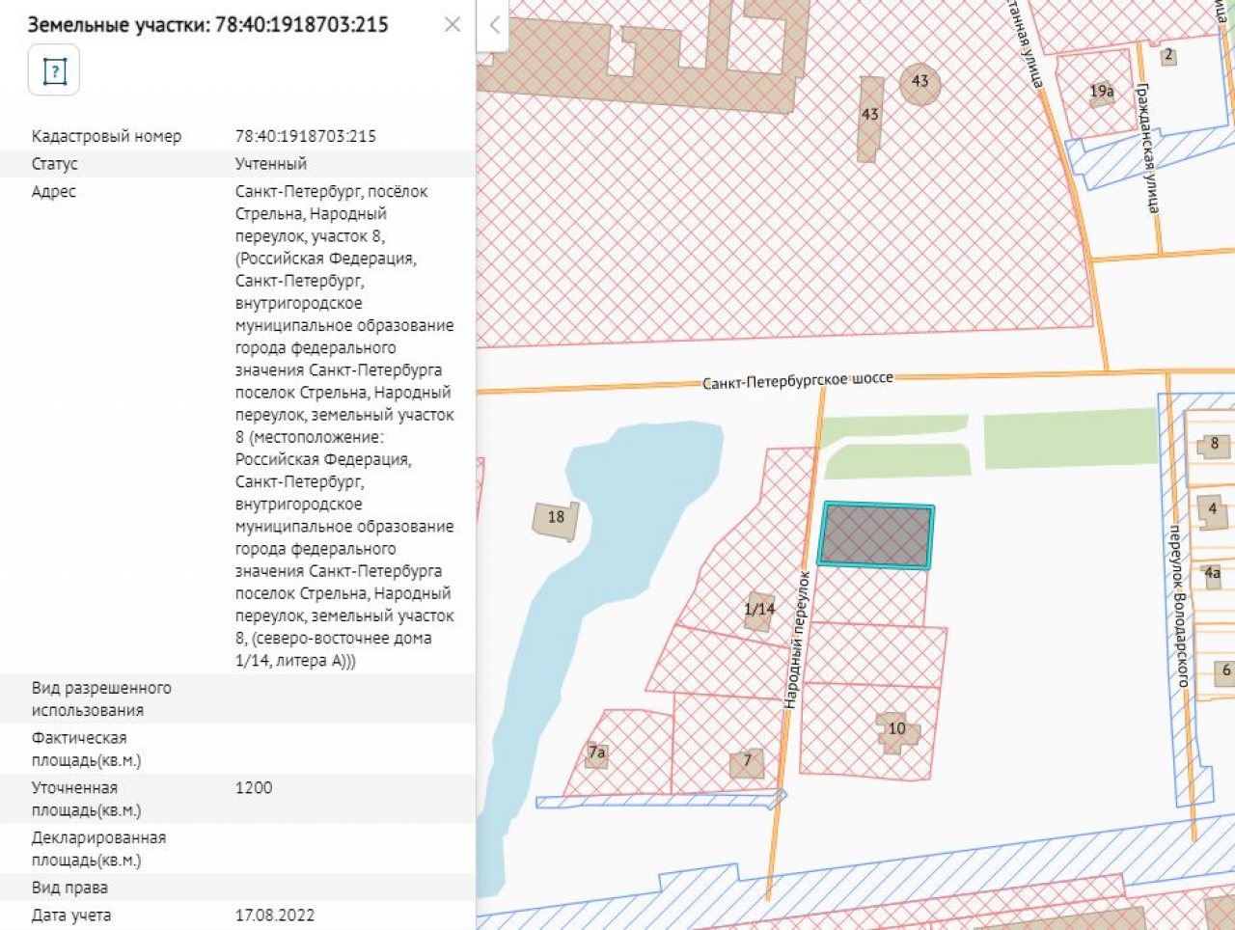
Task: Click the Кадастровый номер field label
Action: coord(106,136)
